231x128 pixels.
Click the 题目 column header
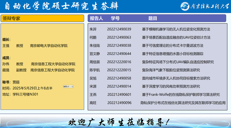point(153,18)
